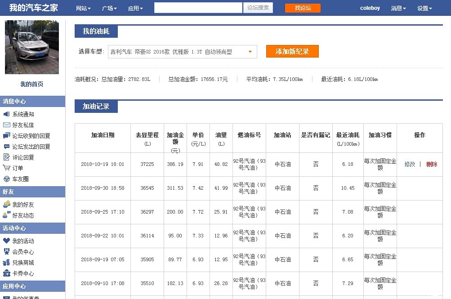Click the 评论回复 notepad icon
This screenshot has height=299, width=451.
[6, 157]
